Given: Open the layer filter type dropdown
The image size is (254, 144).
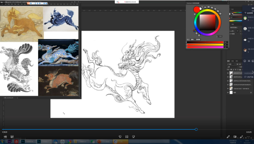Looking at the screenshot, I should 231,64.
